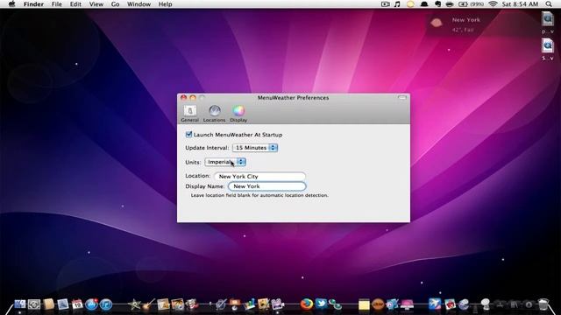The height and width of the screenshot is (315, 561).
Task: Click the screen recording camera menu bar icon
Action: coord(386,4)
